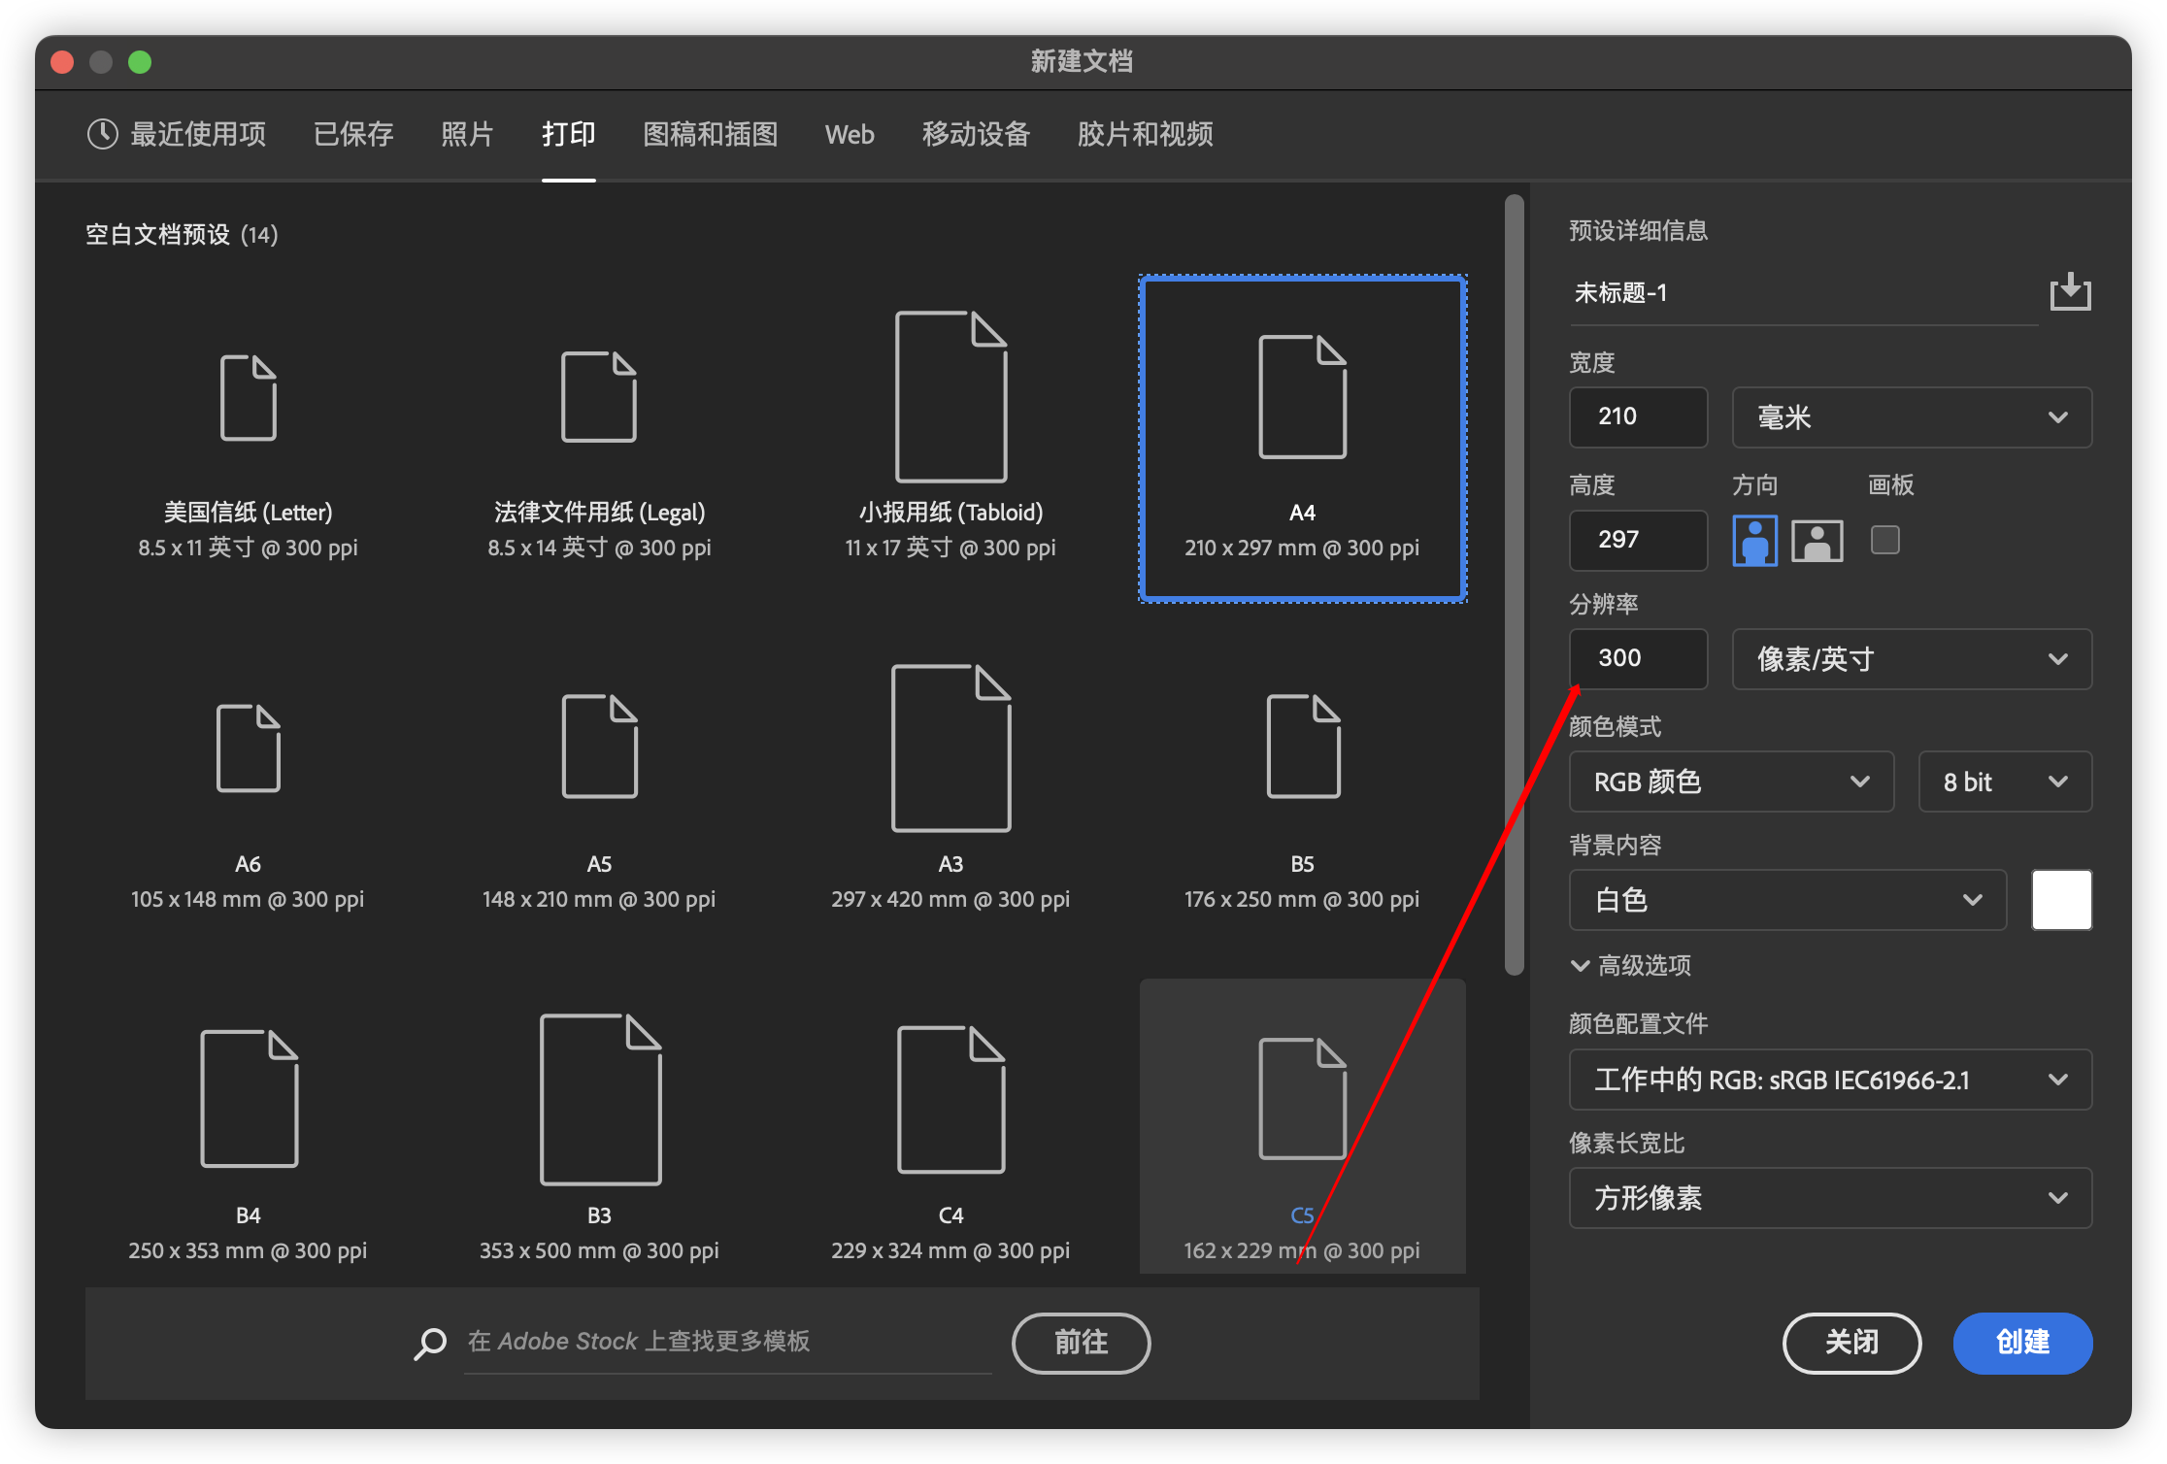Screen dimensions: 2167x1464
Task: Select portrait orientation icon
Action: (1754, 540)
